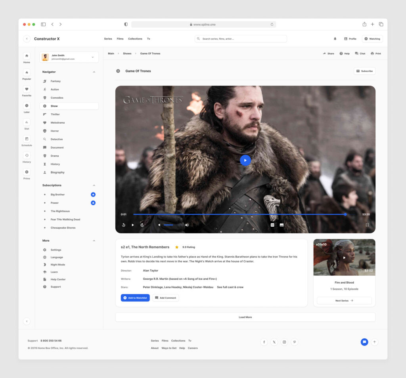The image size is (406, 378).
Task: Open the Later clock icon
Action: tap(27, 105)
